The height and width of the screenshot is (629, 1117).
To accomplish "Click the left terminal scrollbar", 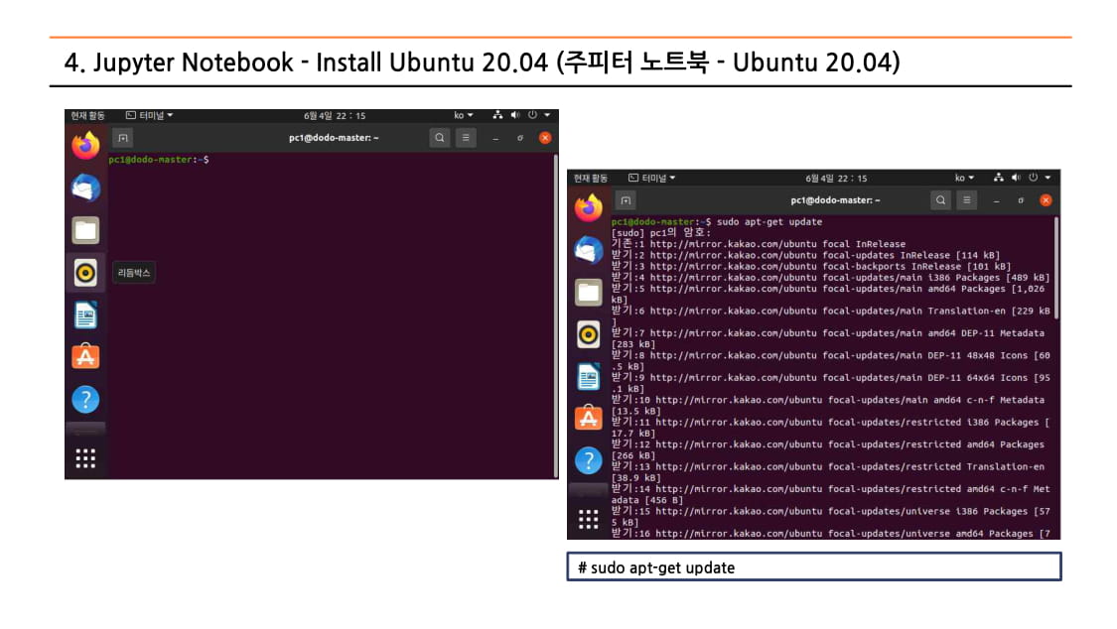I will [x=556, y=315].
